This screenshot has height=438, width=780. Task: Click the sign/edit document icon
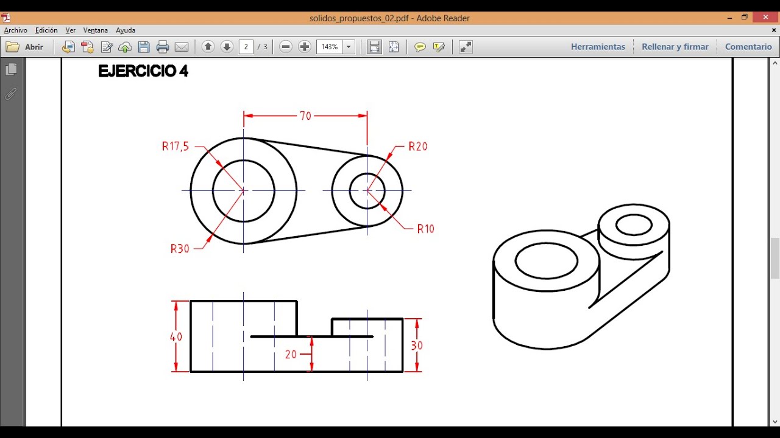tap(107, 47)
